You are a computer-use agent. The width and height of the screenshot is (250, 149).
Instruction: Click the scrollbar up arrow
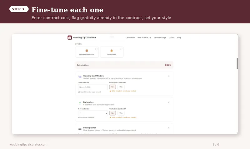(237, 35)
